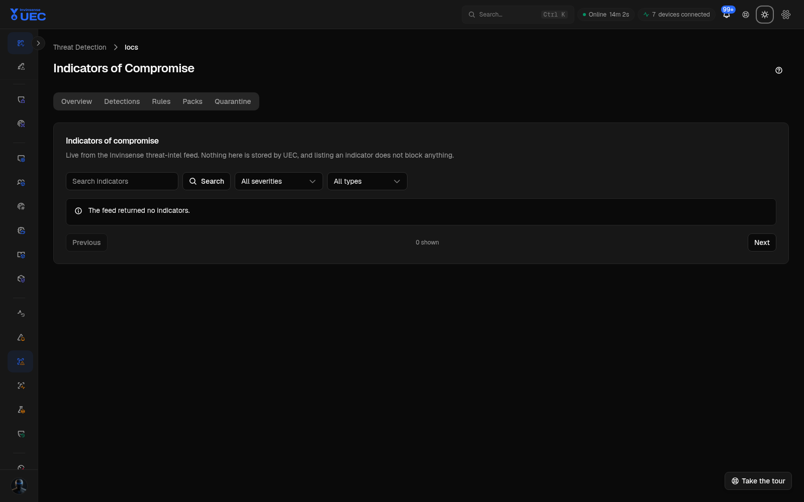804x502 pixels.
Task: Click the Search button next to indicators field
Action: coord(207,181)
